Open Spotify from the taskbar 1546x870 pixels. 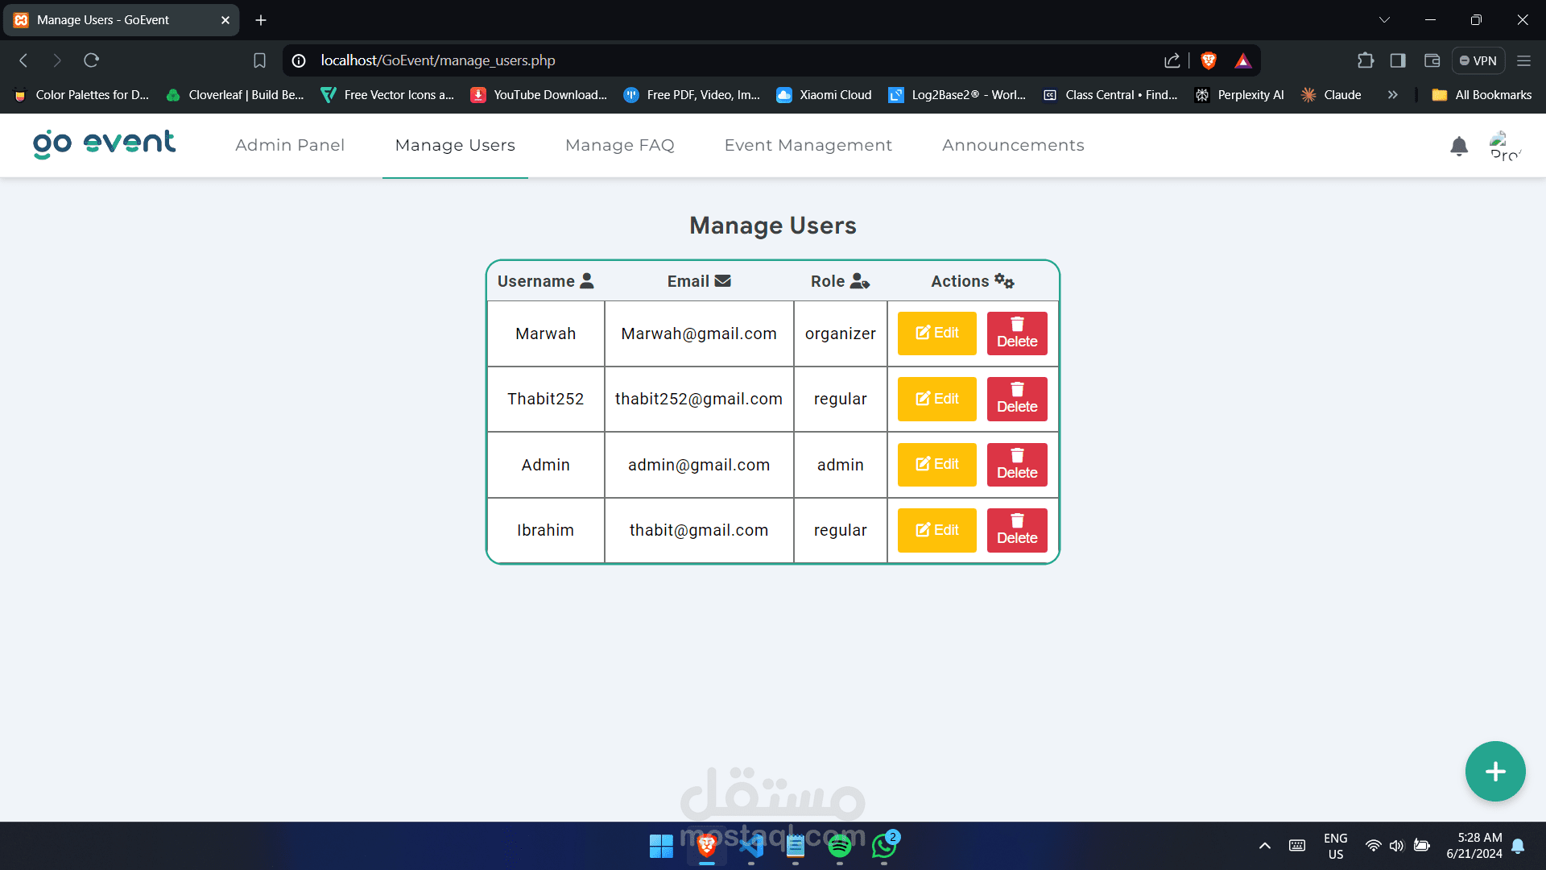839,846
